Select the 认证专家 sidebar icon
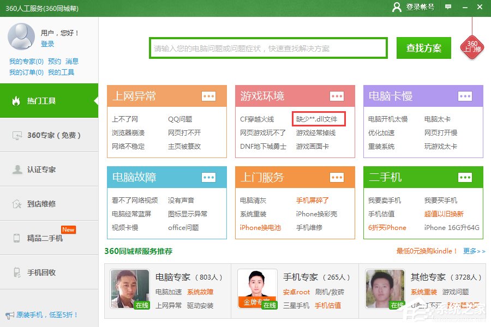Image resolution: width=491 pixels, height=327 pixels. (18, 169)
